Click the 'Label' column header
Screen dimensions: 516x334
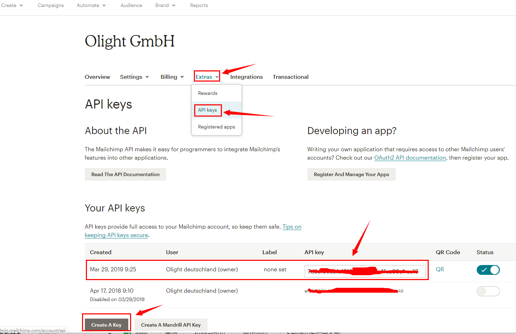(270, 252)
